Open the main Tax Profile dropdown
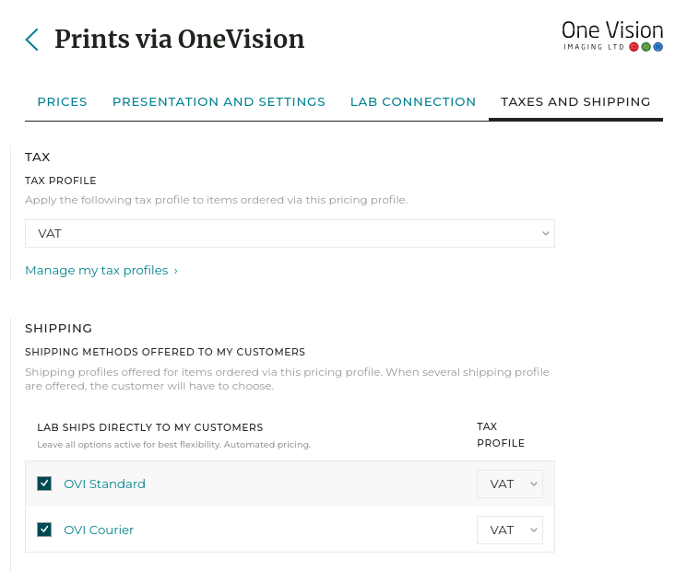Viewport: 687px width, 571px height. tap(290, 234)
